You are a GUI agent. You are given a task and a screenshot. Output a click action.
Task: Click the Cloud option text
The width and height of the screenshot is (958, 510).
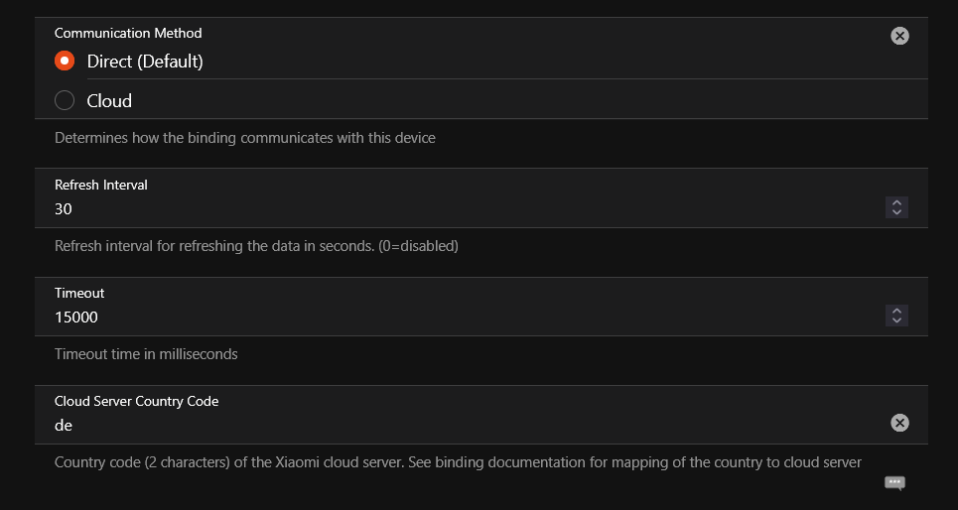109,101
